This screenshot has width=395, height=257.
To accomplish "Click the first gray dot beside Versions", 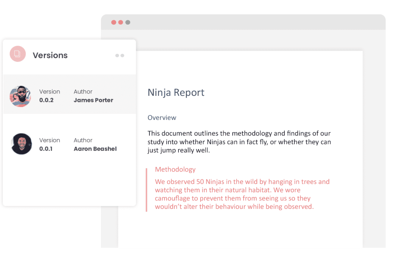I will click(117, 55).
